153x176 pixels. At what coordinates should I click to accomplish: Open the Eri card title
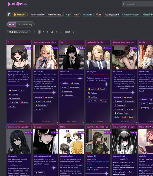[9, 42]
